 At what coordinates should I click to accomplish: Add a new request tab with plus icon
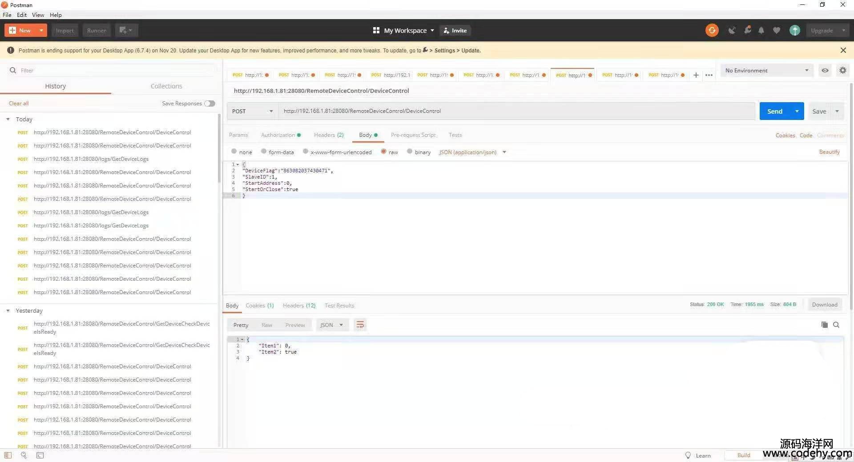click(x=696, y=75)
